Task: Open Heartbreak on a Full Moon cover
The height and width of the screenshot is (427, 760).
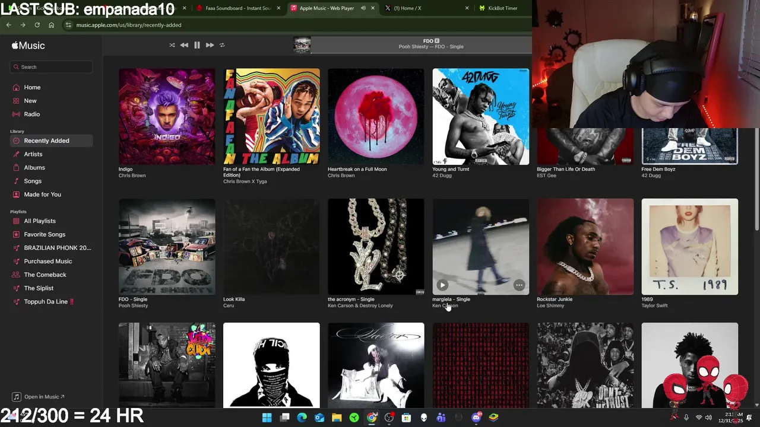Action: pos(376,116)
